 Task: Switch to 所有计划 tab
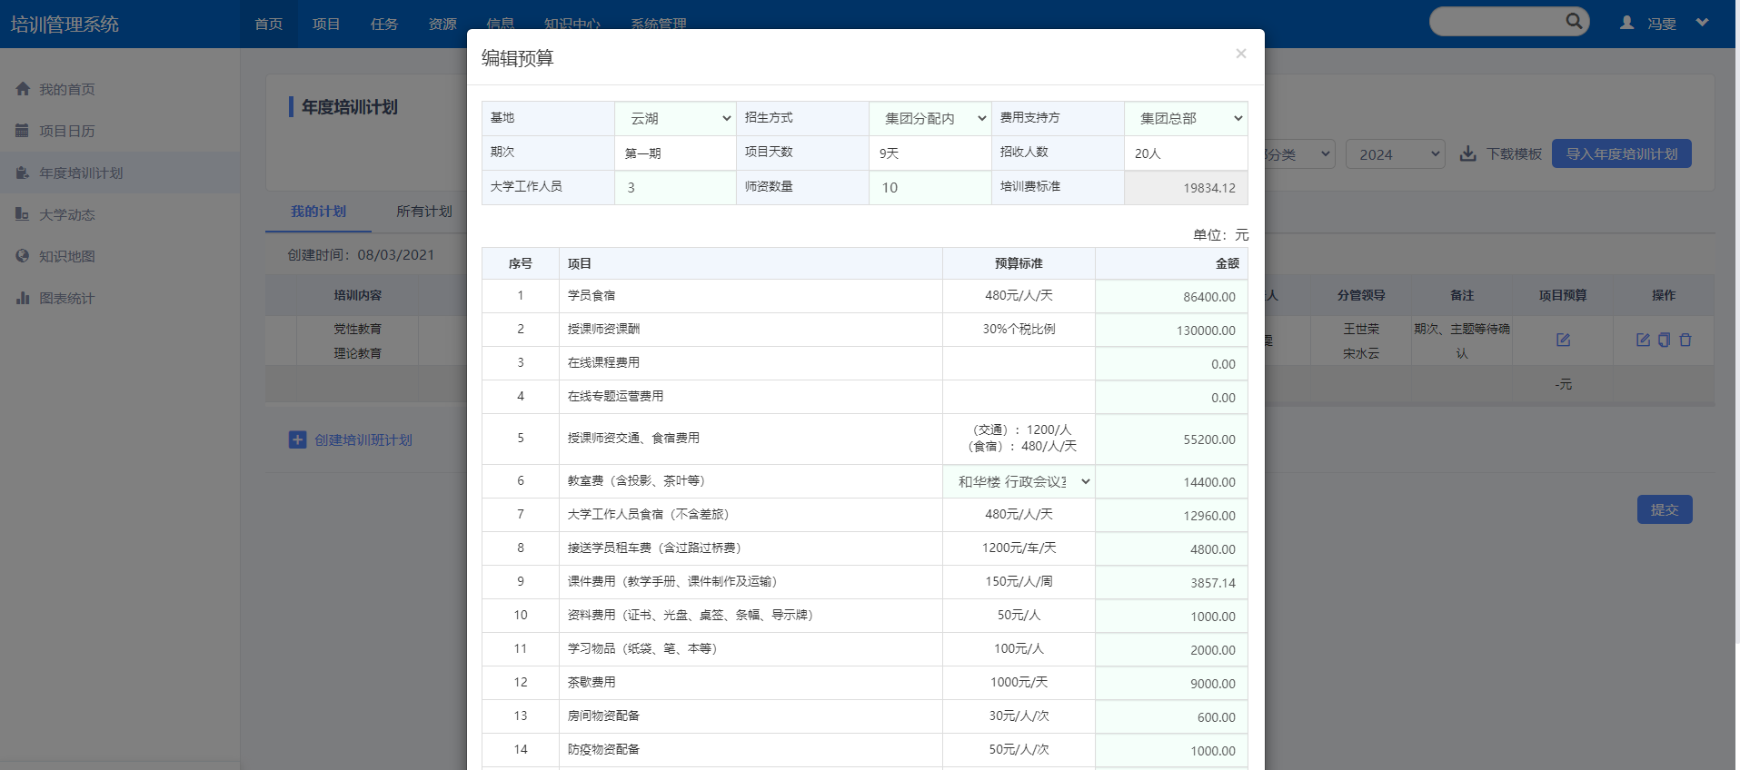(x=423, y=211)
